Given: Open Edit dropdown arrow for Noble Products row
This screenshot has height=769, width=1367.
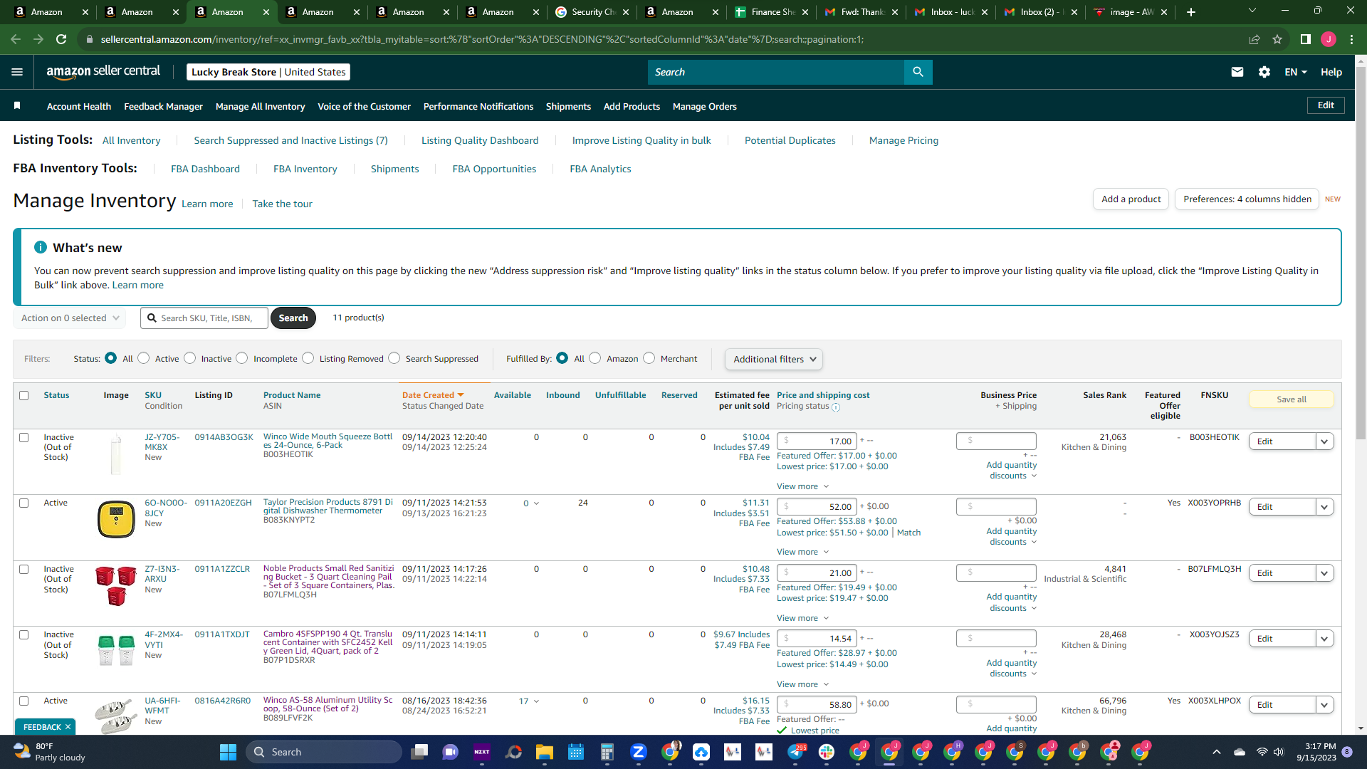Looking at the screenshot, I should click(x=1324, y=573).
